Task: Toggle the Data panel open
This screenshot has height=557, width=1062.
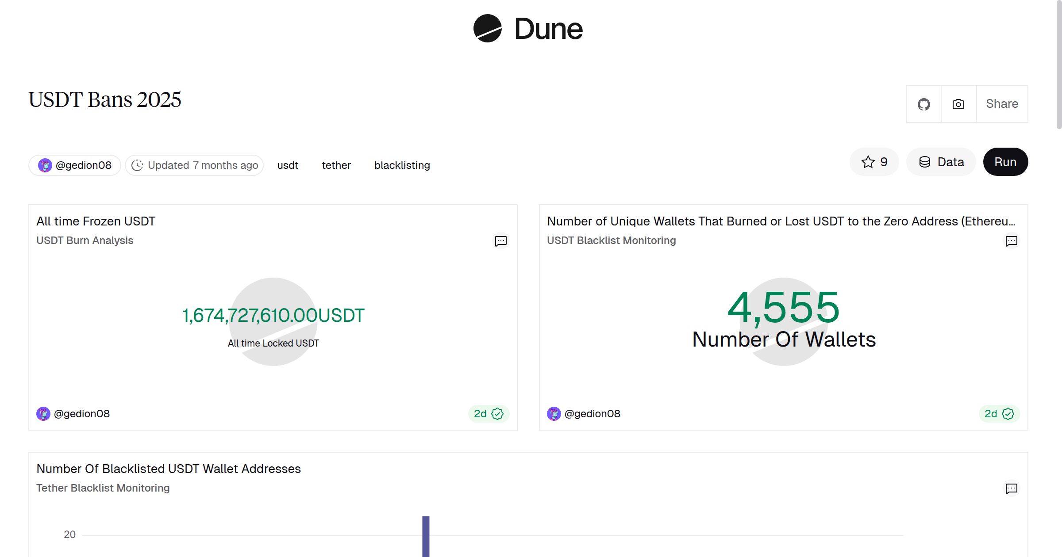Action: (941, 162)
